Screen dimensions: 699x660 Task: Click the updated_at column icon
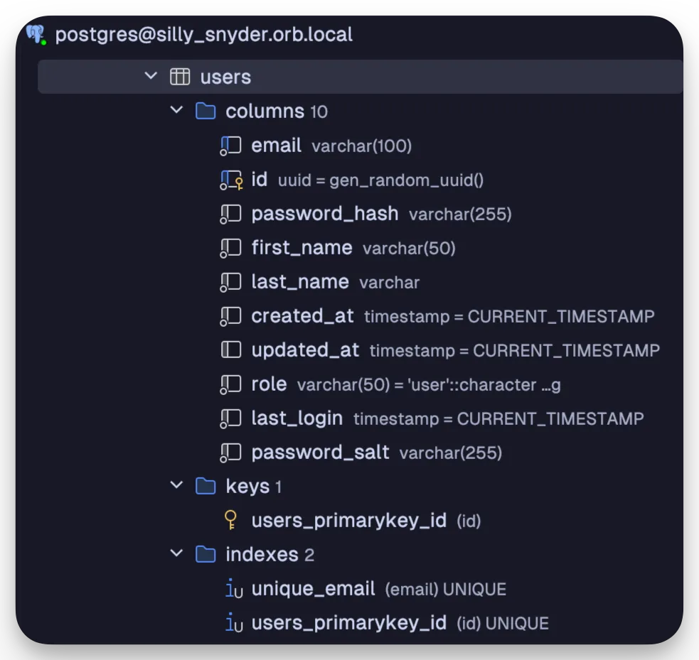click(231, 350)
